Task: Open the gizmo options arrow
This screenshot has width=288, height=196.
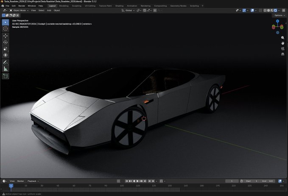Action: 247,11
